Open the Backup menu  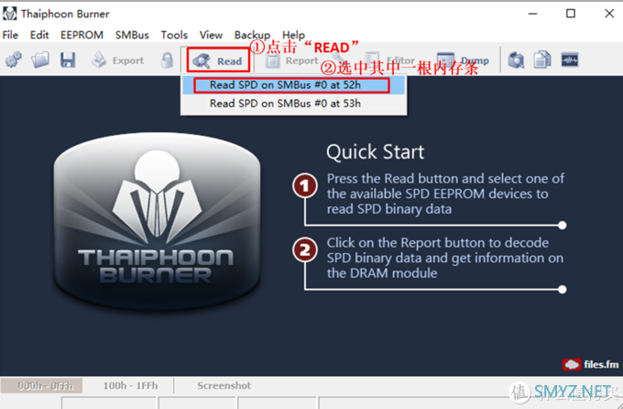click(252, 35)
